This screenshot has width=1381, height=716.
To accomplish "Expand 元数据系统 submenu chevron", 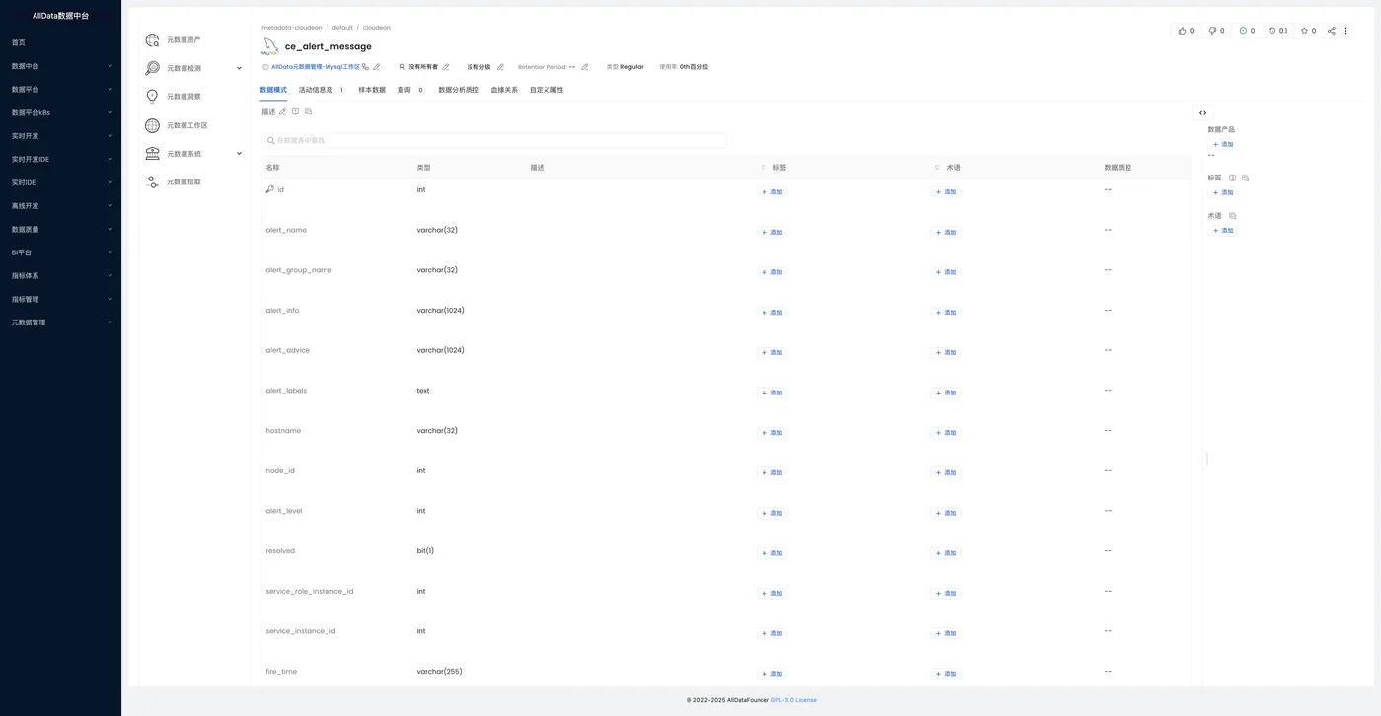I will tap(239, 154).
